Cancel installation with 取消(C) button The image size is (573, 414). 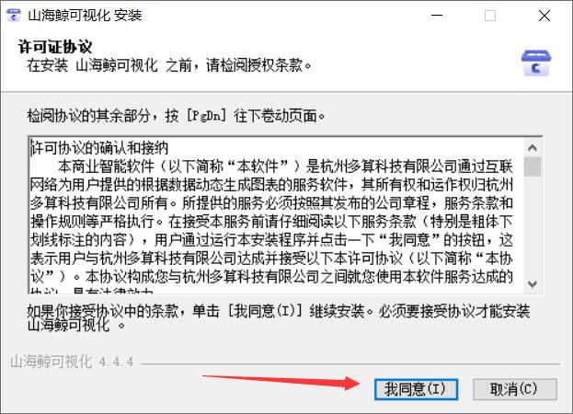515,389
